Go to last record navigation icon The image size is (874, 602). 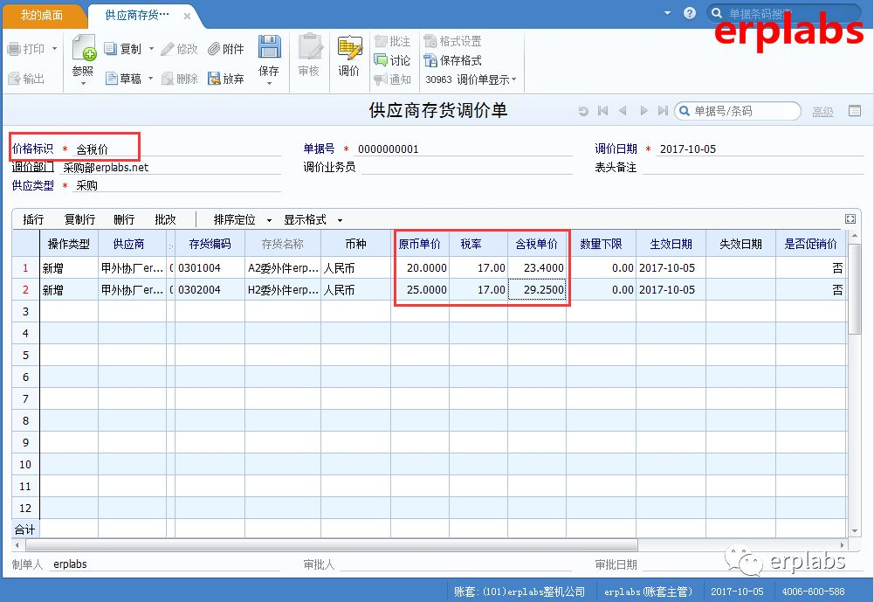click(x=663, y=111)
